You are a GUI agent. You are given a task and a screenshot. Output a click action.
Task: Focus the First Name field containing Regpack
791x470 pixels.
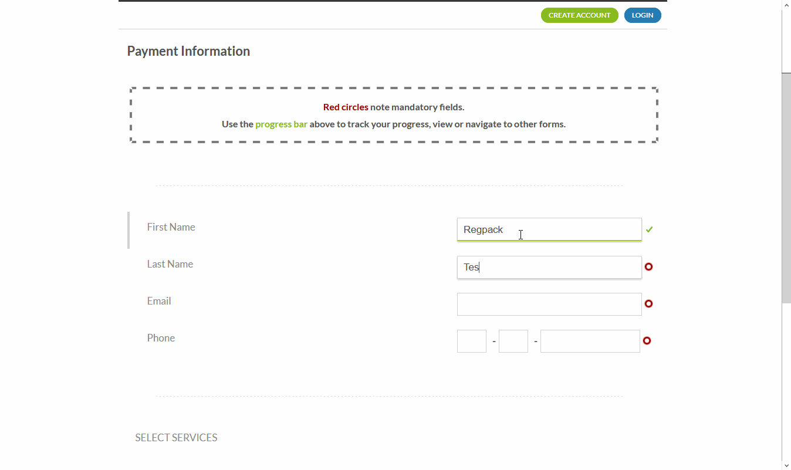pyautogui.click(x=549, y=229)
